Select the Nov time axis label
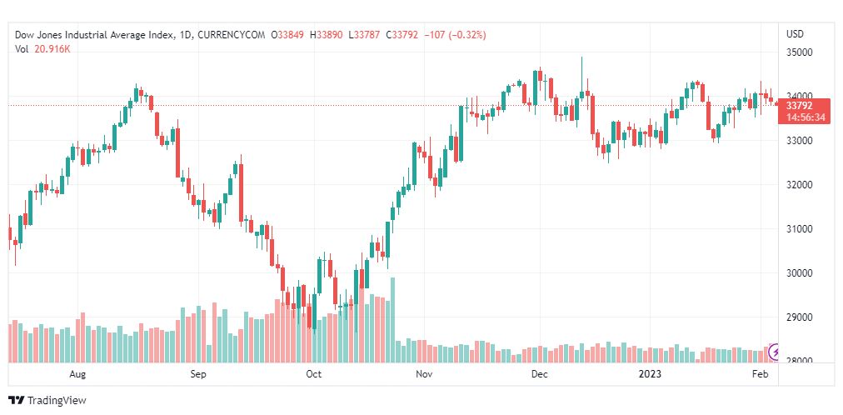Viewport: 843px width, 415px height. tap(425, 375)
